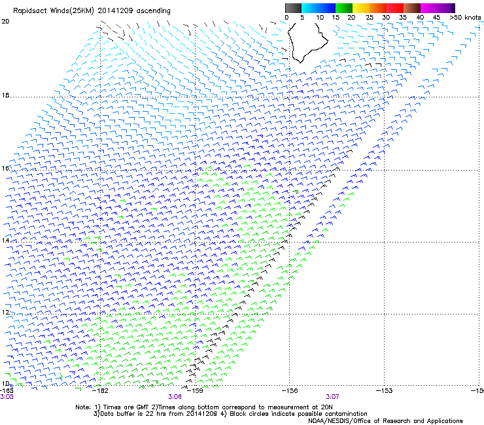The width and height of the screenshot is (484, 425).
Task: Click the blue 10-15 knots color swatch
Action: coord(327,8)
